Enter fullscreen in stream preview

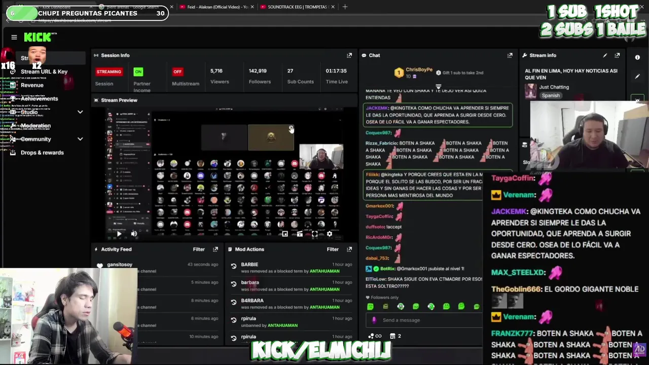pyautogui.click(x=314, y=234)
